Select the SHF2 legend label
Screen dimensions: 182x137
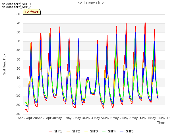76,131
